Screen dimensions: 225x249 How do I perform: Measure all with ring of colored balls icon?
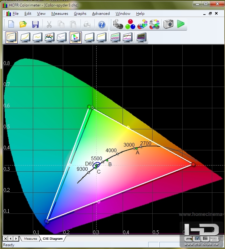click(154, 24)
